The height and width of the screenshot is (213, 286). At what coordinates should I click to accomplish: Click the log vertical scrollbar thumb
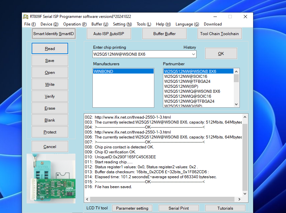coord(245,157)
